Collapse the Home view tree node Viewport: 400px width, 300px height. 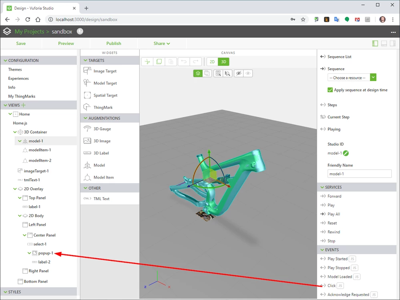[10, 114]
